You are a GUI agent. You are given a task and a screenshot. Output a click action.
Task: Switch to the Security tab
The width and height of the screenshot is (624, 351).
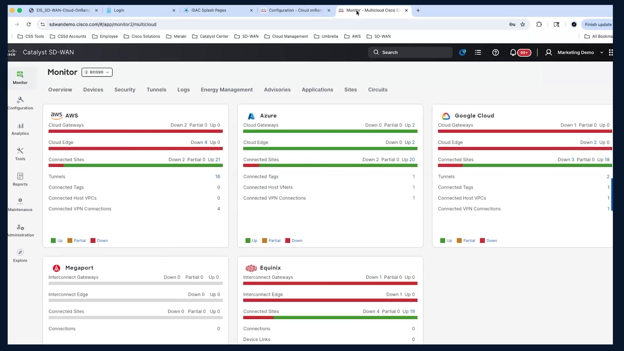[125, 90]
